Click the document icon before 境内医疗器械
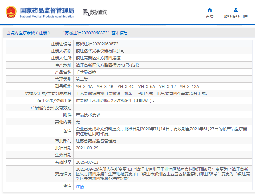Image resolution: width=255 pixels, height=194 pixels. (8, 33)
